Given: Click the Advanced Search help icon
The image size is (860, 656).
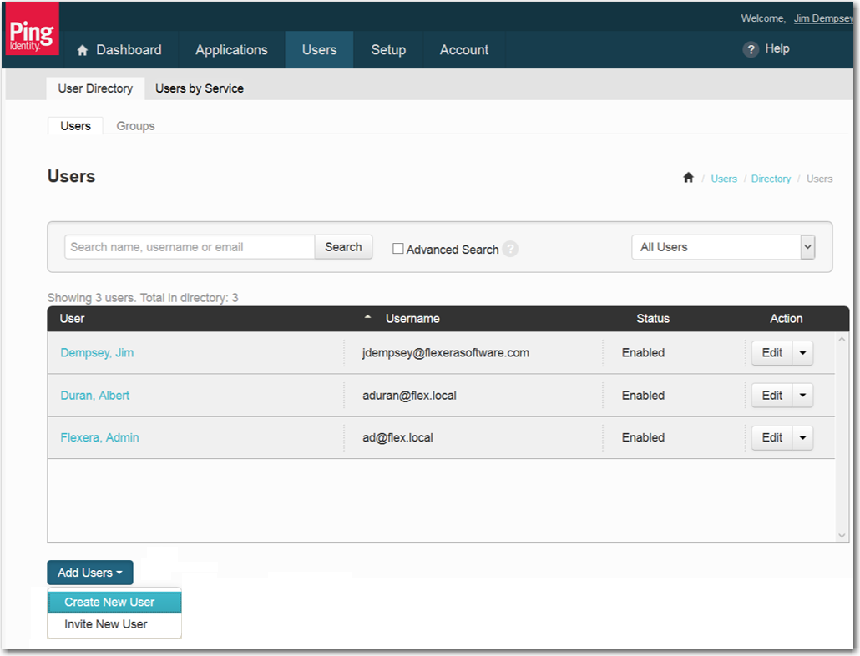Looking at the screenshot, I should (510, 249).
